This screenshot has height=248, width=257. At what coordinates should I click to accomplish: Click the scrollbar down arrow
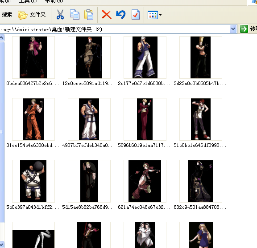point(2,244)
